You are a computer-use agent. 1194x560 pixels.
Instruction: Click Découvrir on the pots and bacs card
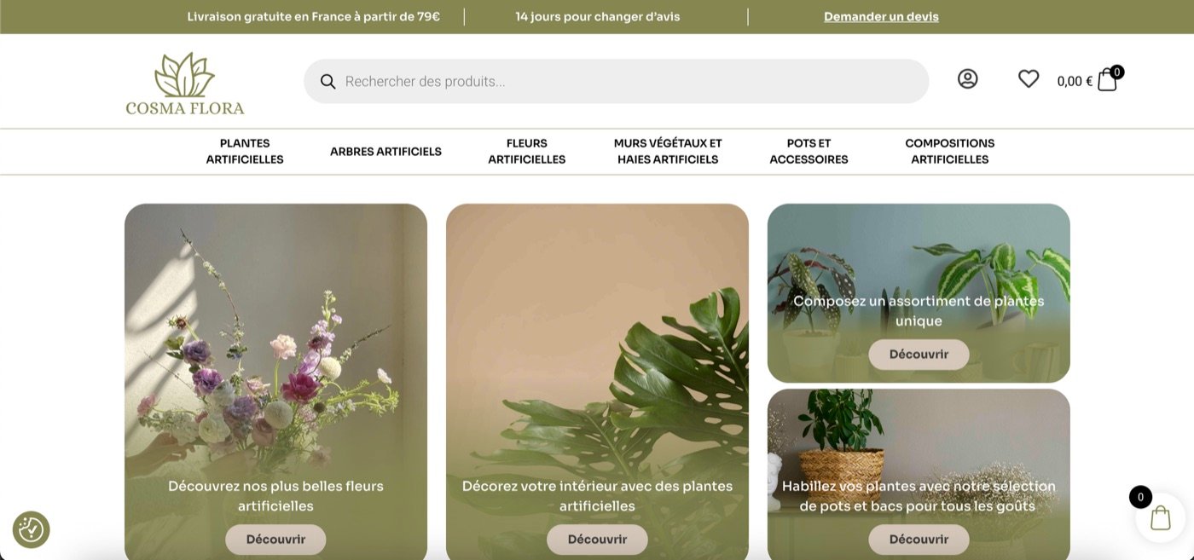pos(919,540)
